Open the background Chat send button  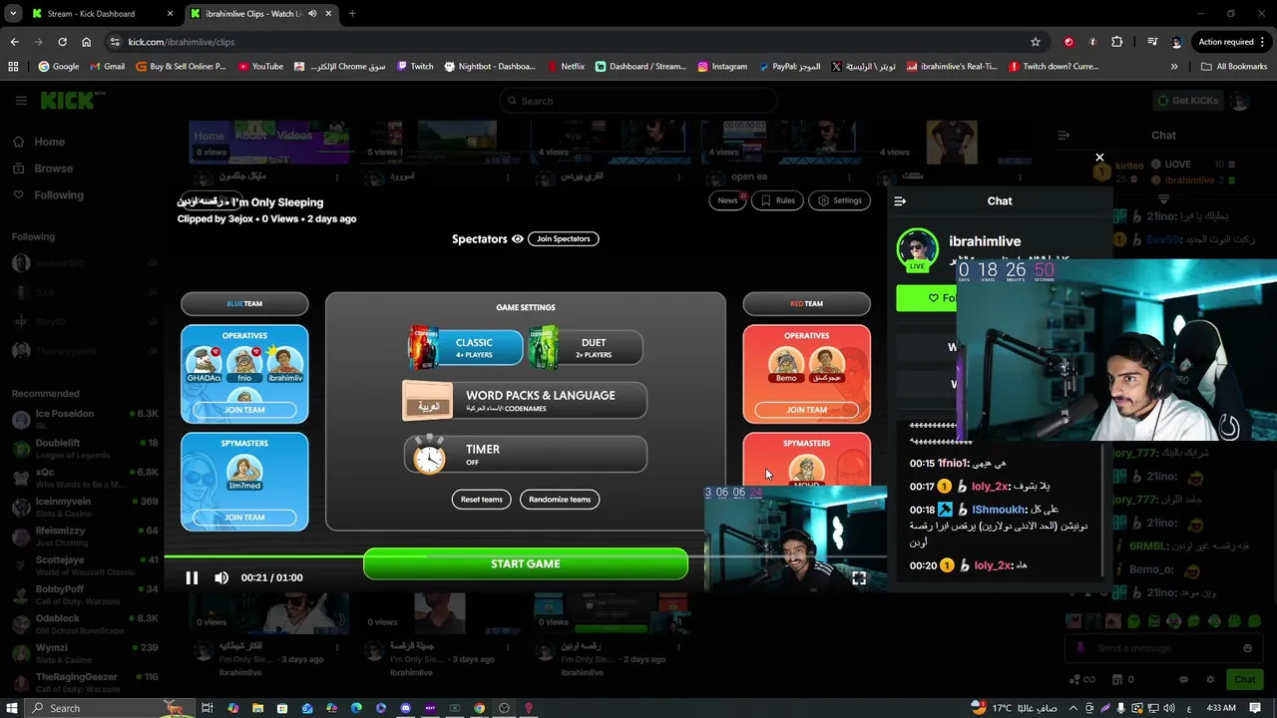pyautogui.click(x=1244, y=679)
